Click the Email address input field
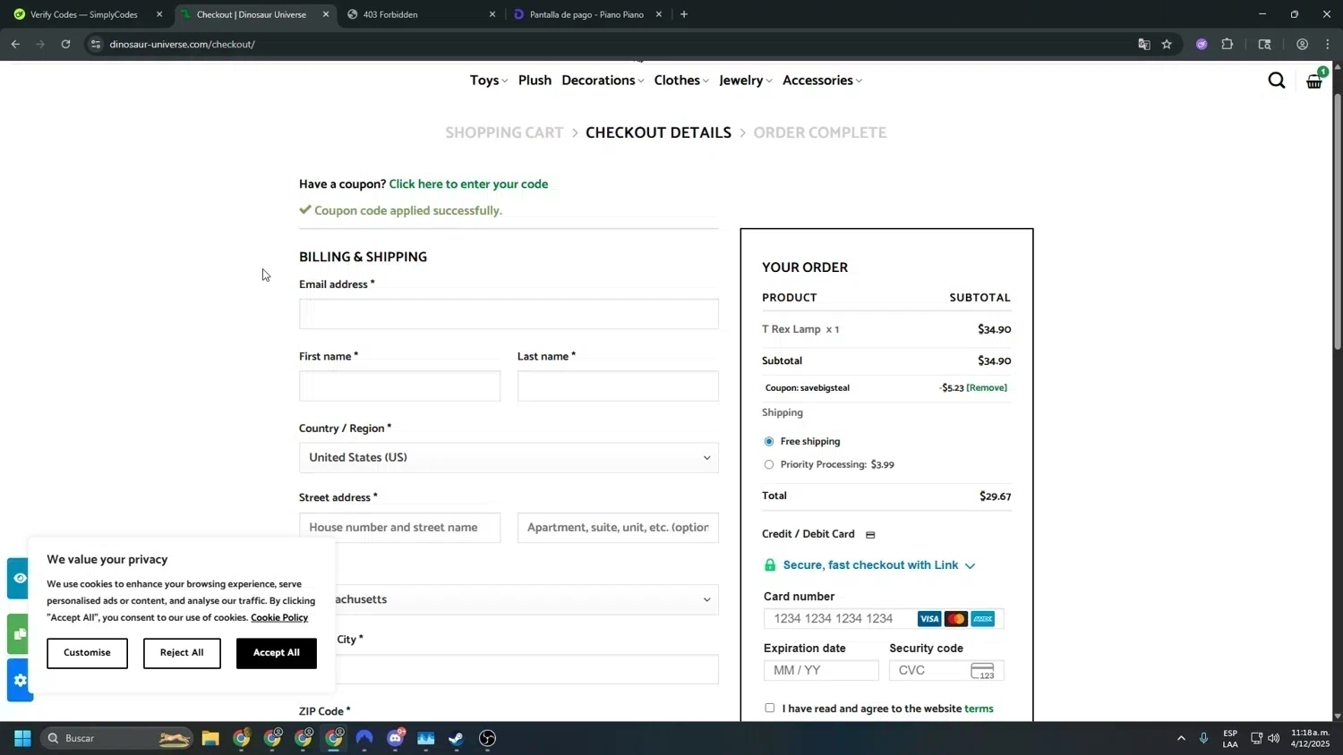This screenshot has width=1343, height=755. pyautogui.click(x=509, y=314)
